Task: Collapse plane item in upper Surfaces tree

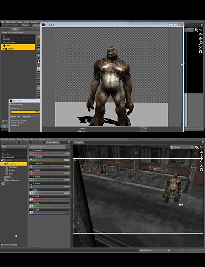Action: pos(2,45)
